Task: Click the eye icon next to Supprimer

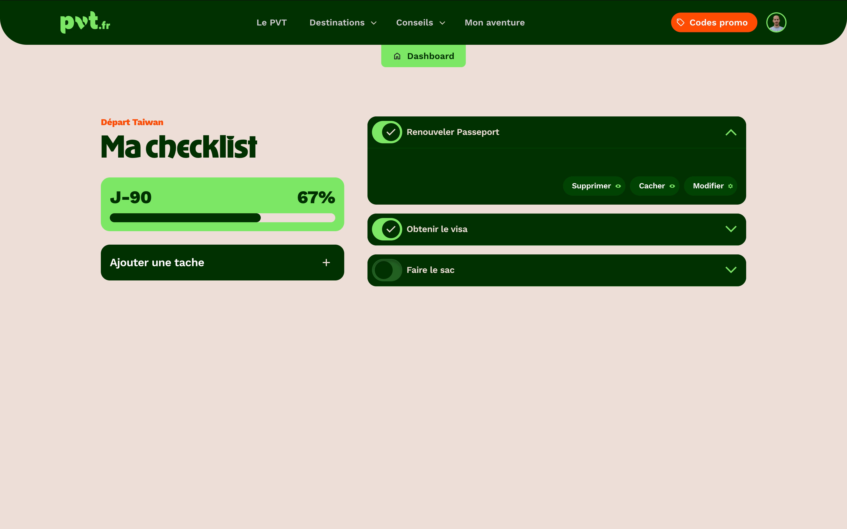Action: click(618, 186)
